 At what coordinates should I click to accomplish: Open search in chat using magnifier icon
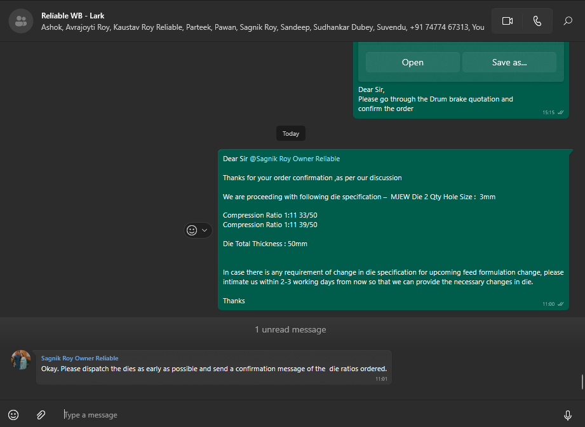pos(568,21)
